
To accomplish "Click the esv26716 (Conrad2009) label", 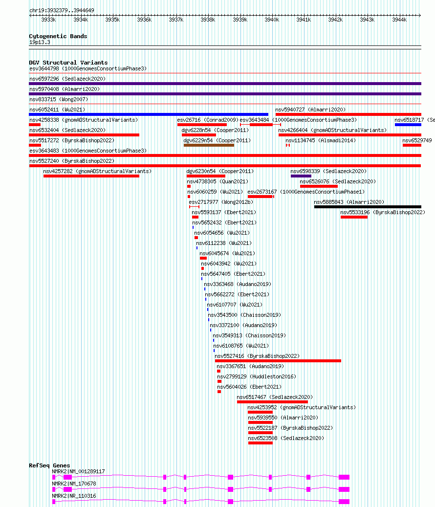I will 208,120.
